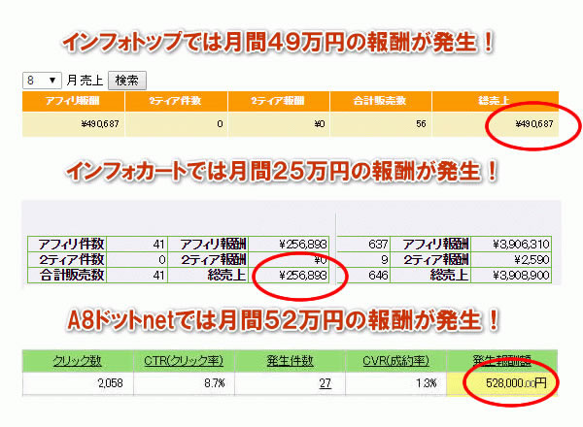583x427 pixels.
Task: Click the 総売上 orange column header
Action: [x=495, y=101]
